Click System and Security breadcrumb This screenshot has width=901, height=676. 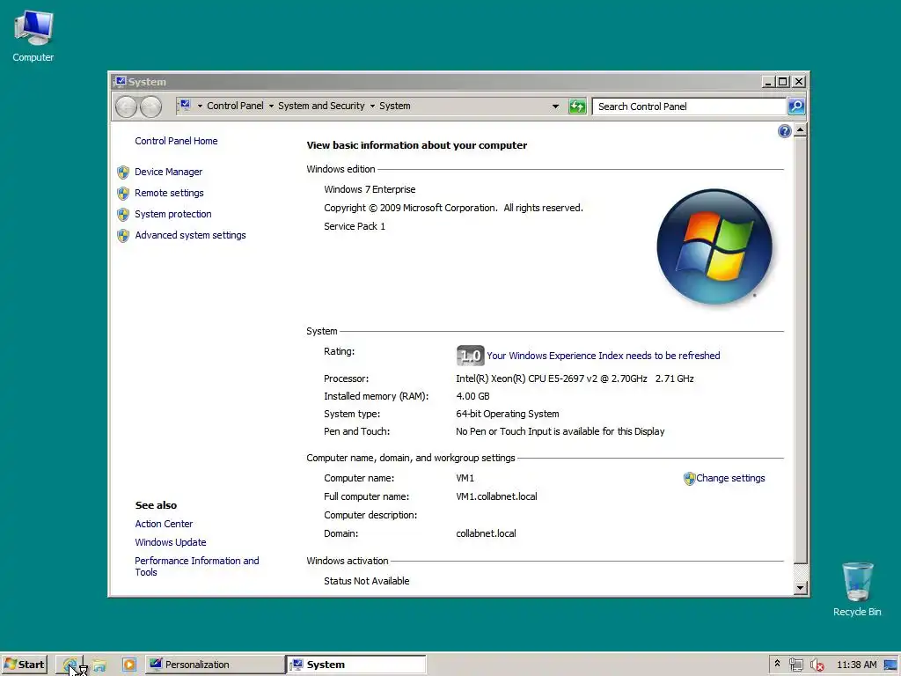point(321,106)
